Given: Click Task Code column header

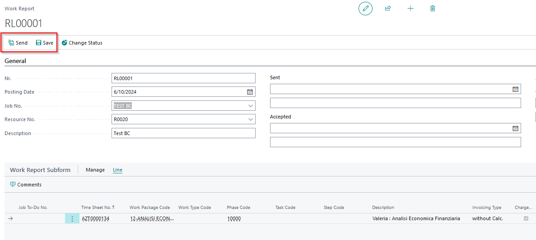Looking at the screenshot, I should click(285, 207).
